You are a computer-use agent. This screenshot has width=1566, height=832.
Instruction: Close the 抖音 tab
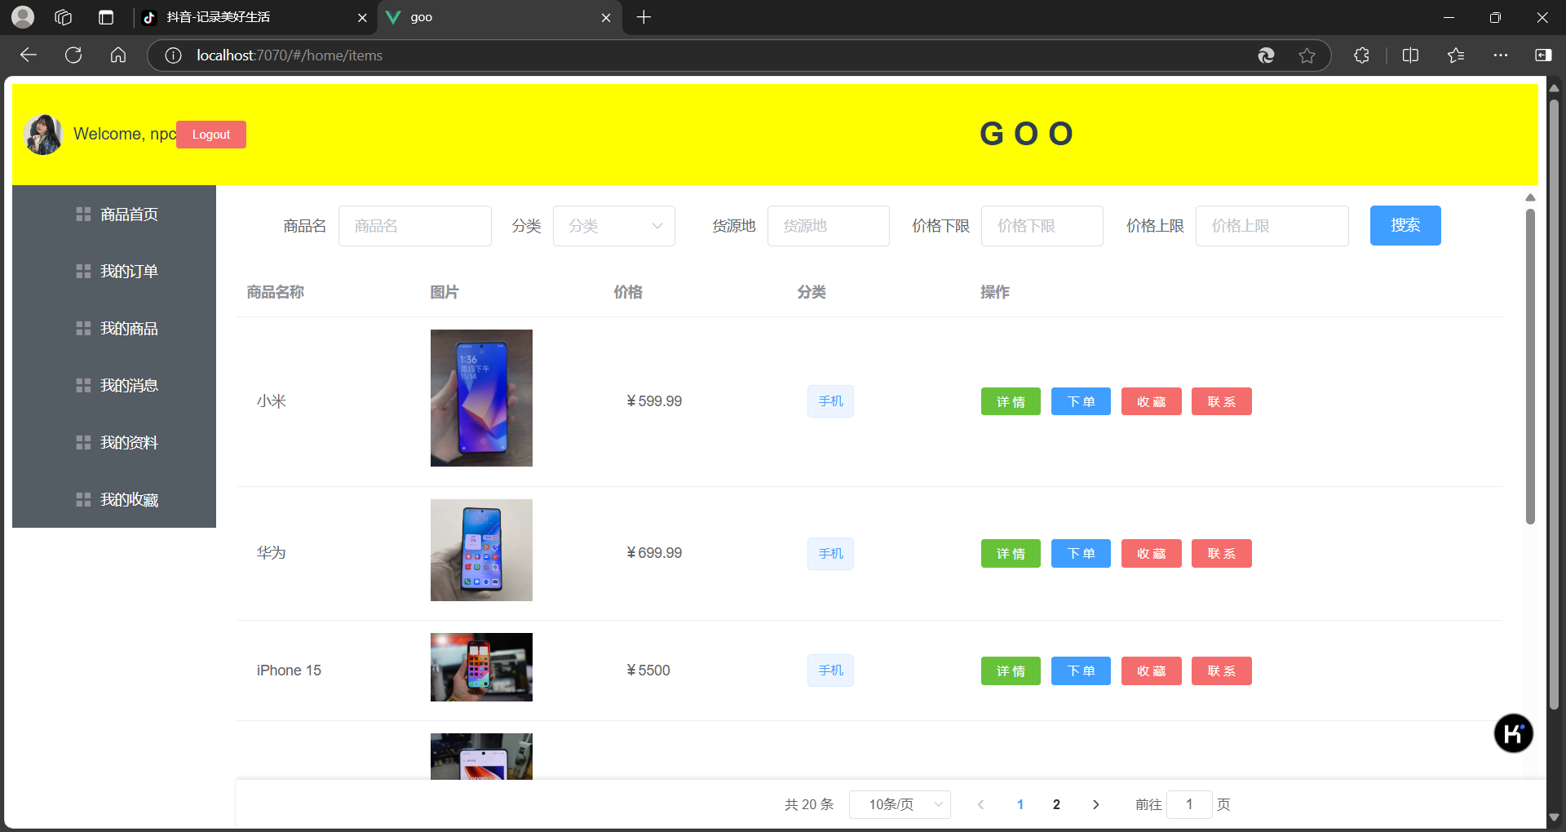[362, 17]
